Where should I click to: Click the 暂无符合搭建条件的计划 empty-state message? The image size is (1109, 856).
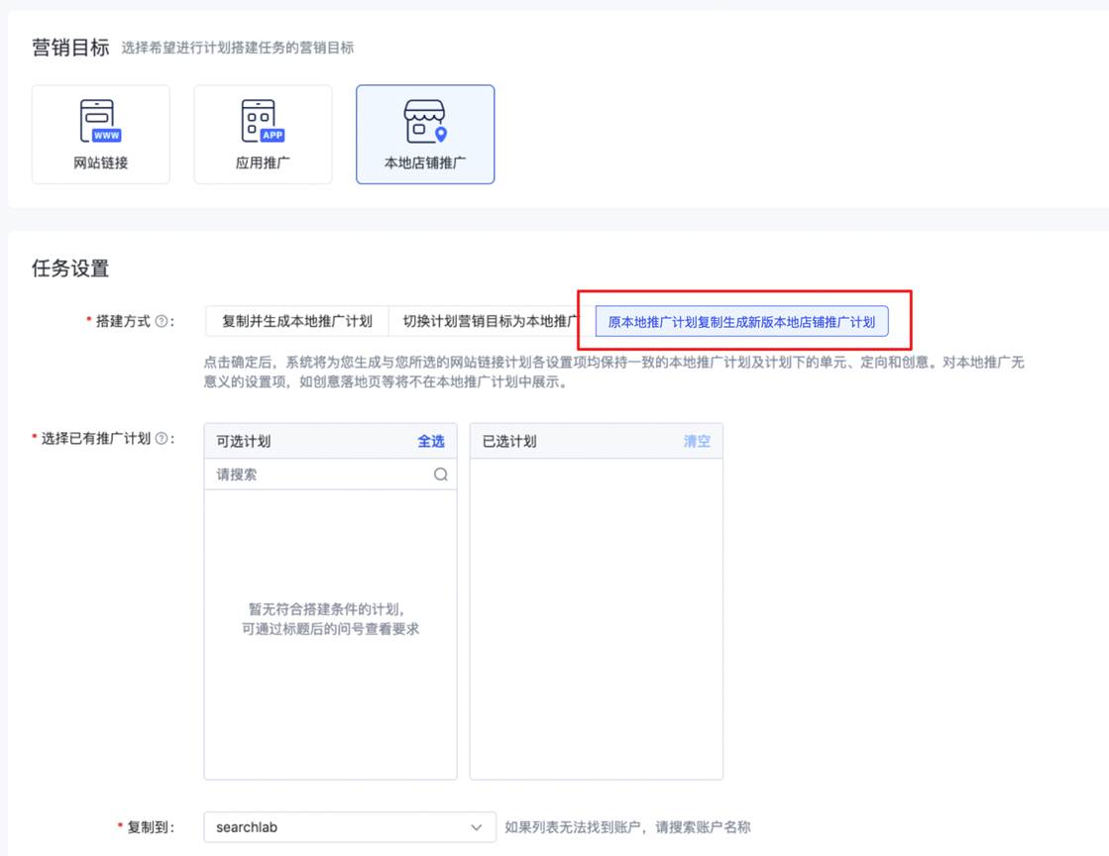coord(330,609)
